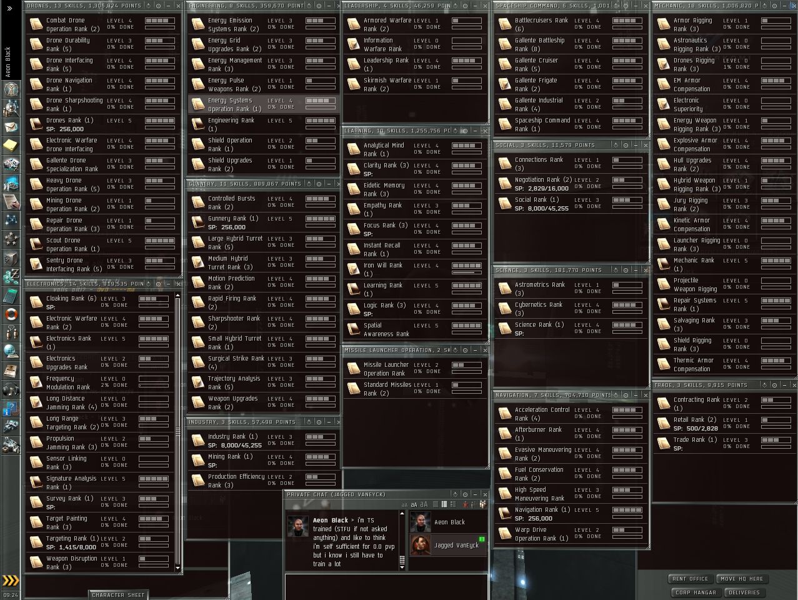Screen dimensions: 798x600
Task: Open the globe browser icon in the sidebar
Action: click(12, 350)
